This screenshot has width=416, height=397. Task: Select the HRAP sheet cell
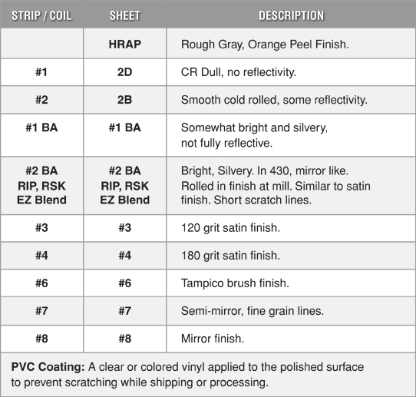[x=125, y=44]
